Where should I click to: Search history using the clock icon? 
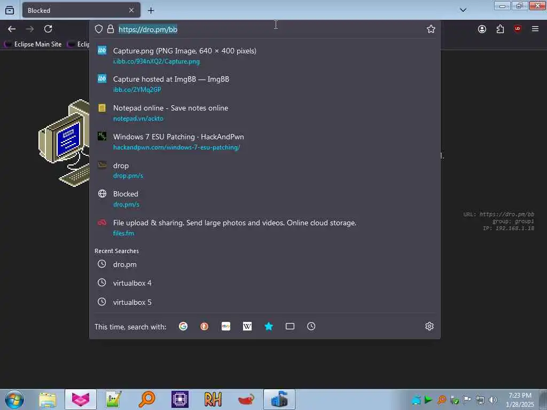click(x=311, y=326)
